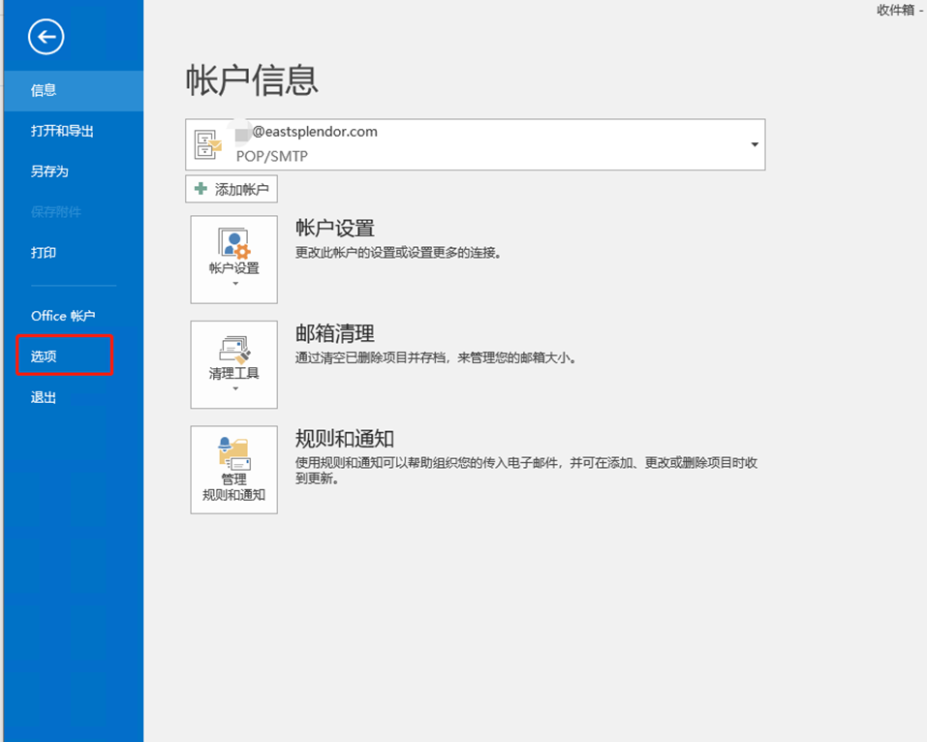Open the 打开和导出 menu item
The image size is (927, 742).
click(x=62, y=131)
